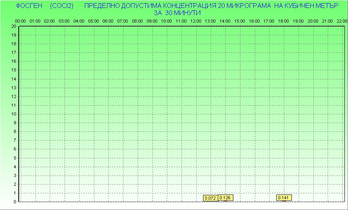Image resolution: width=348 pixels, height=210 pixels.
Task: Click the 14:00 time axis label
Action: tap(225, 21)
